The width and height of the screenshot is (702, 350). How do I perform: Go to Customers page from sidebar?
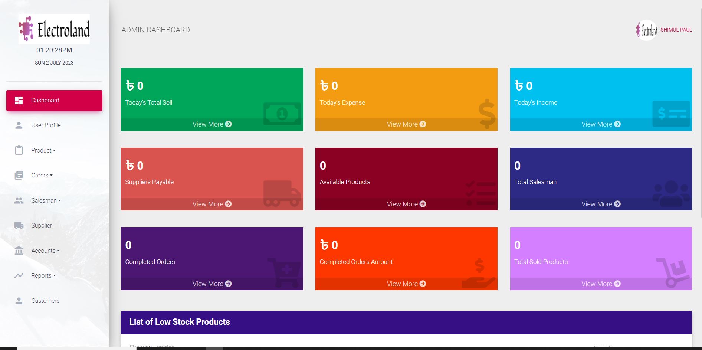[45, 301]
